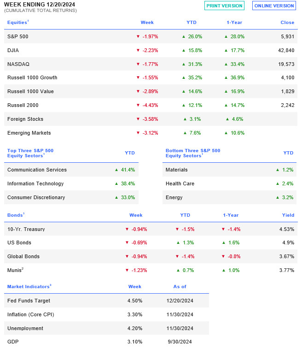This screenshot has height=349, width=302.
Task: Select the Inflation (Core CPI) row
Action: point(106,314)
